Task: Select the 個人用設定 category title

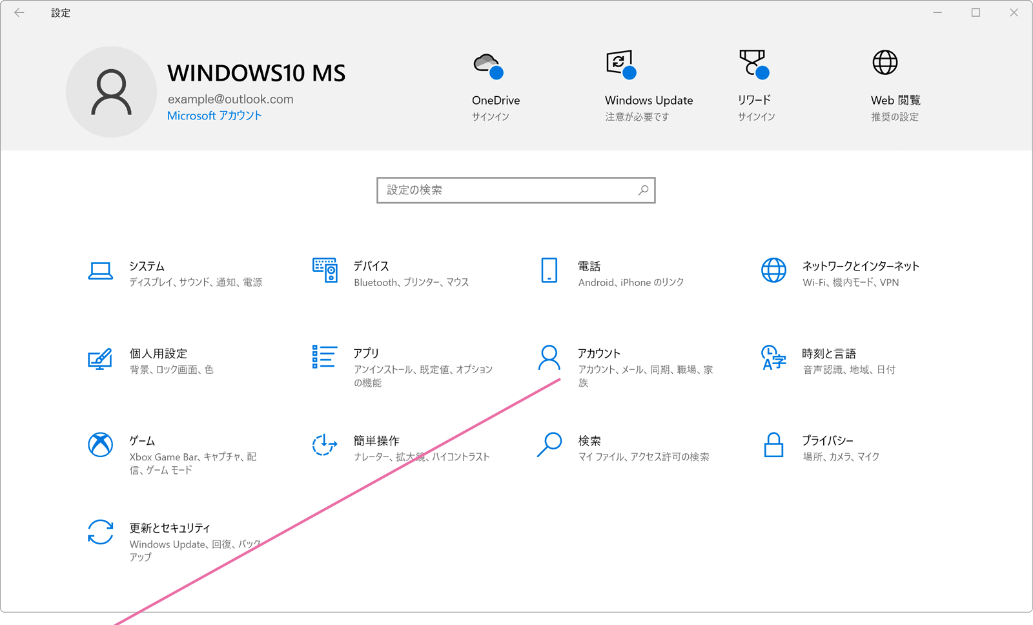Action: 158,353
